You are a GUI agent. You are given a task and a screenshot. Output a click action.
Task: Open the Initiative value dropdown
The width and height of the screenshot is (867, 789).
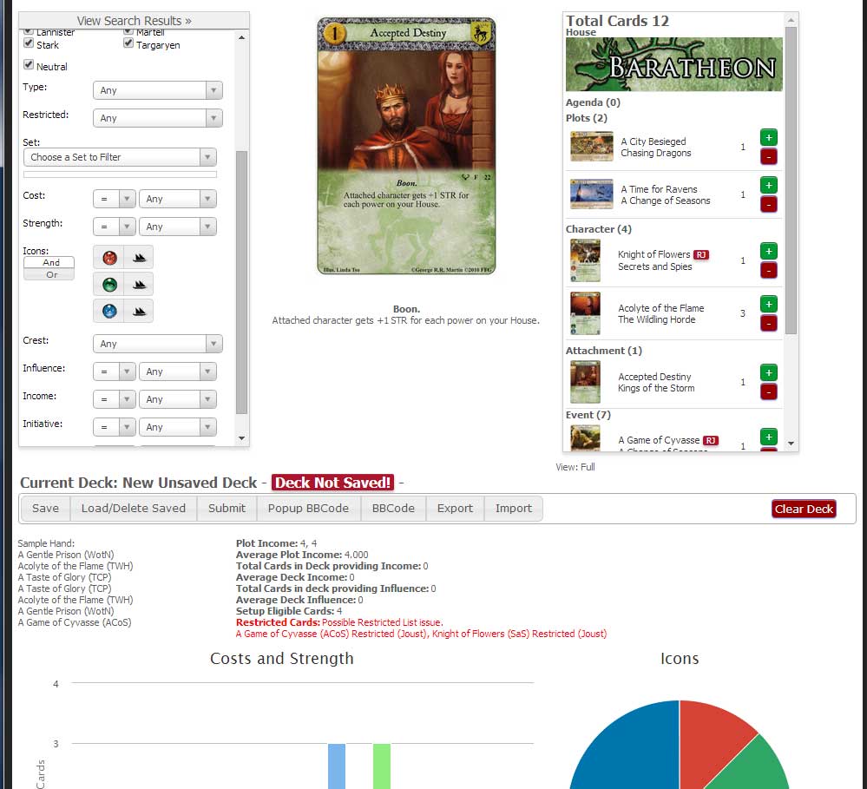click(178, 427)
